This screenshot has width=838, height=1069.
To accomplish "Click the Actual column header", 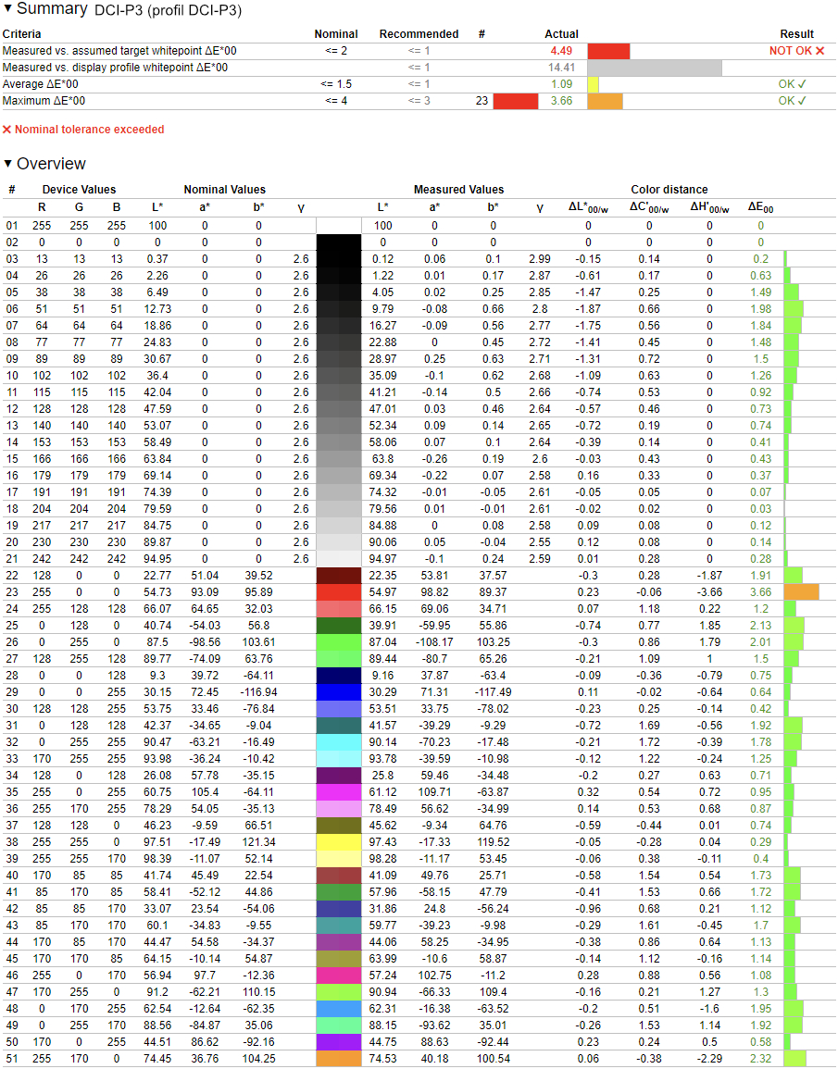I will coord(561,34).
